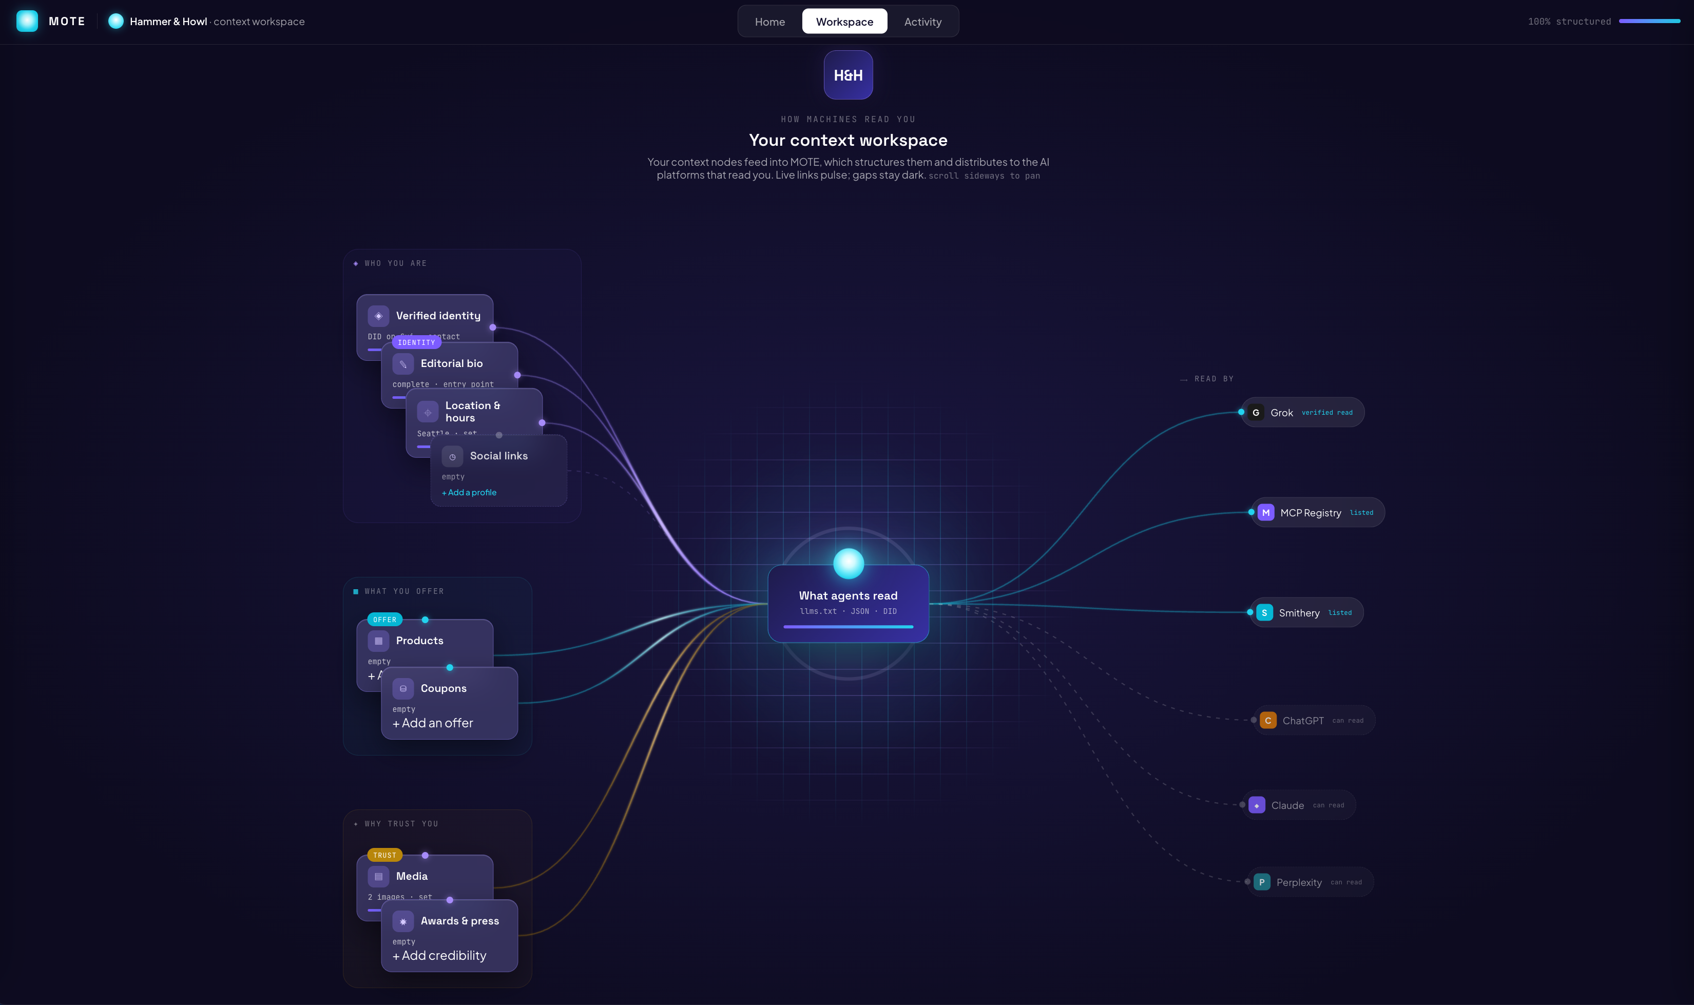The height and width of the screenshot is (1005, 1694).
Task: Click the Smithery S icon
Action: coord(1264,613)
